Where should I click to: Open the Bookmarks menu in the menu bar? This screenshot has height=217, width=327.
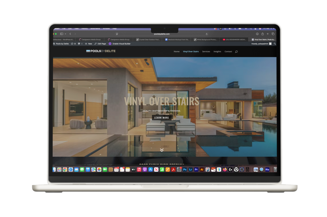(x=95, y=28)
